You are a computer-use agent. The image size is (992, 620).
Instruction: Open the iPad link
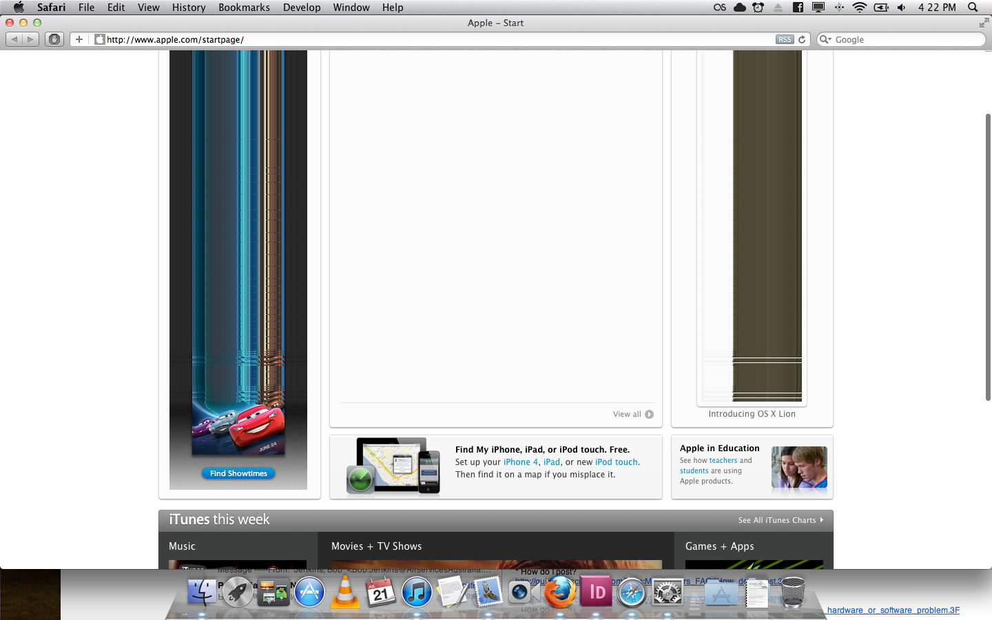click(552, 462)
